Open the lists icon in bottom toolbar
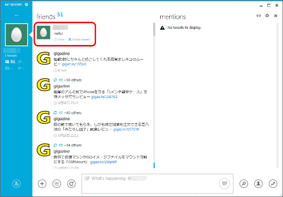The width and height of the screenshot is (283, 197). point(57,184)
